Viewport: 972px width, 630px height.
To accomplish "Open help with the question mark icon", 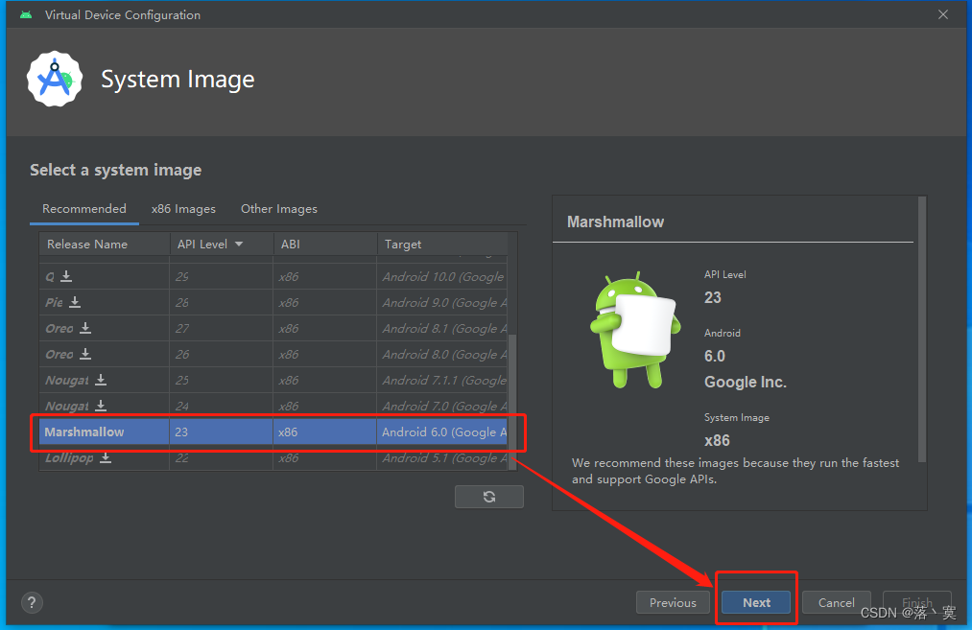I will tap(32, 603).
